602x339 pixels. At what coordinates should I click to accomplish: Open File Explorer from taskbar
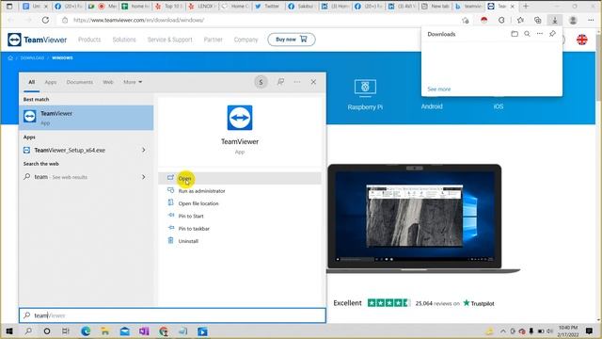tap(104, 331)
